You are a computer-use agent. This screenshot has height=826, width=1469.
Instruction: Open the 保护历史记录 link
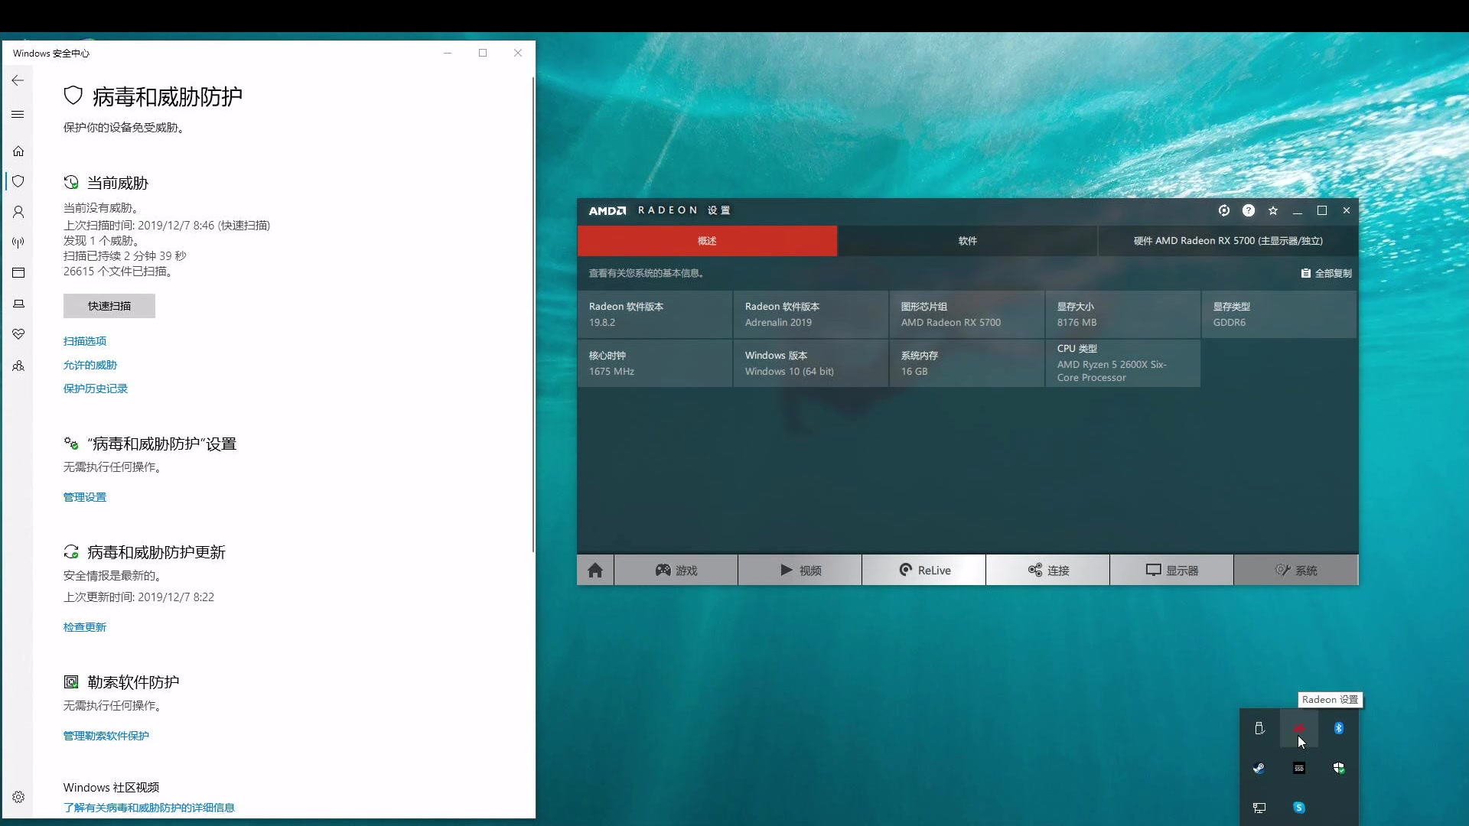(96, 389)
